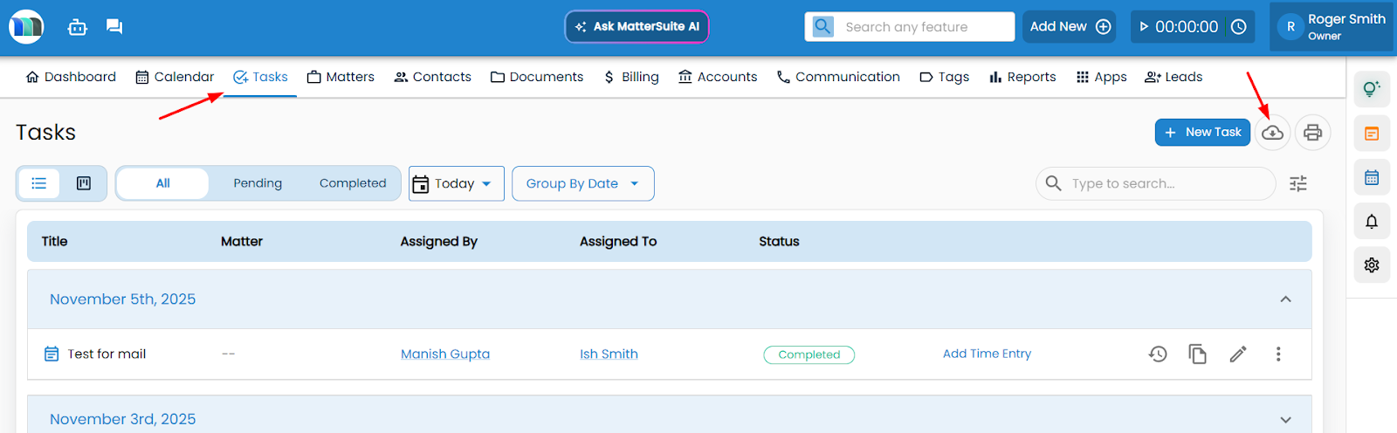Open the chatbot robot icon in header
This screenshot has height=433, width=1397.
[78, 27]
